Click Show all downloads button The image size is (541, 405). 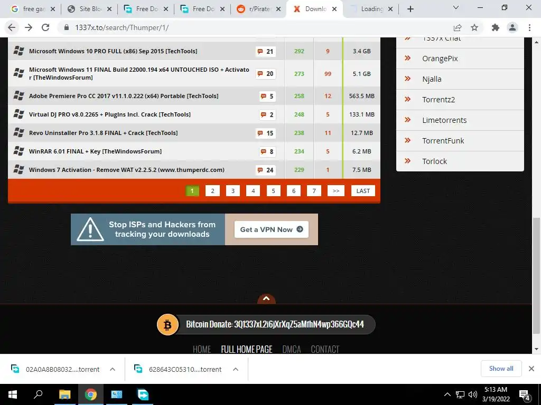coord(501,369)
